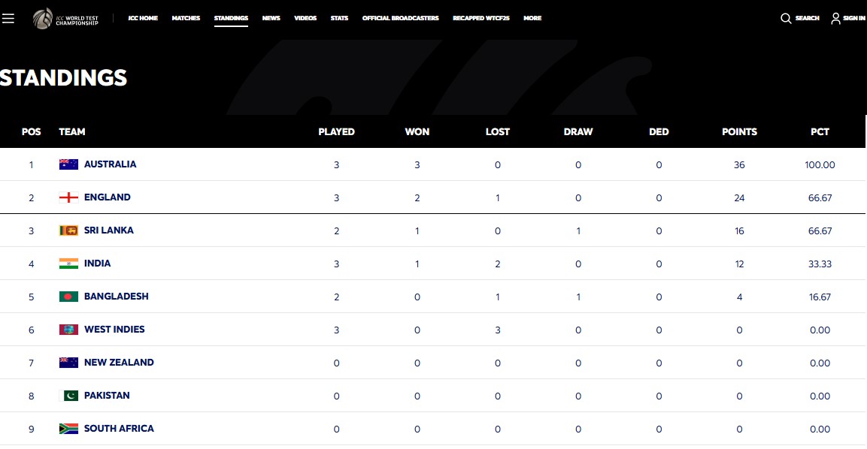867x449 pixels.
Task: Click the PCT column header
Action: tap(820, 131)
